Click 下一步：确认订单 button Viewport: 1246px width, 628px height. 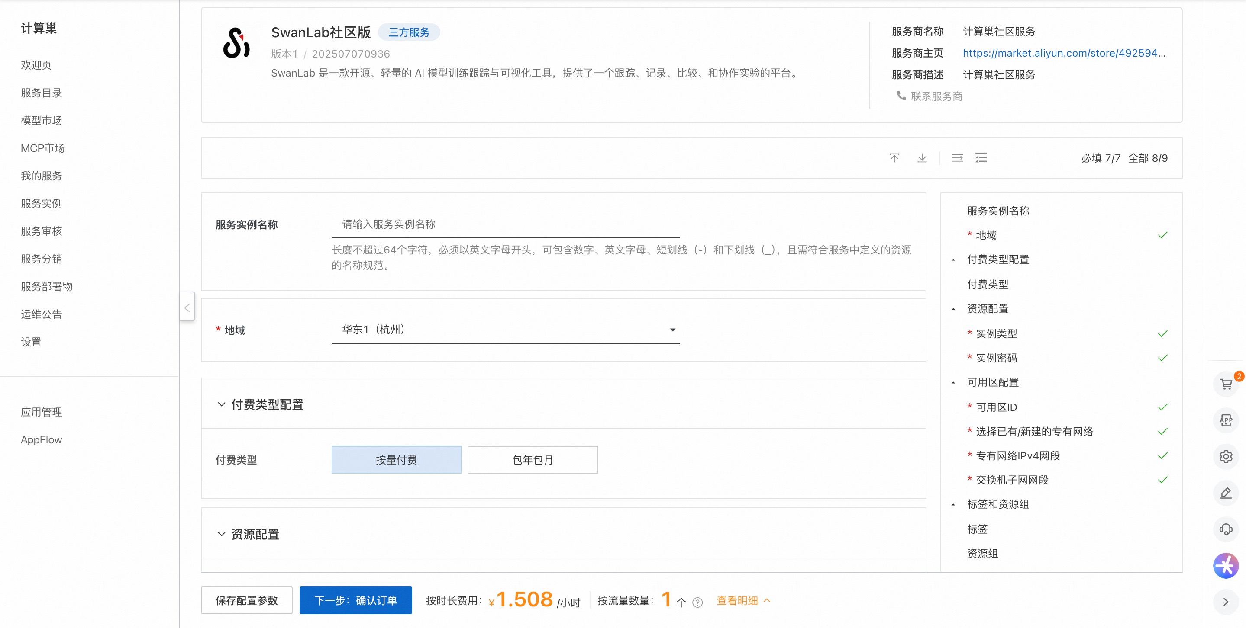tap(355, 600)
